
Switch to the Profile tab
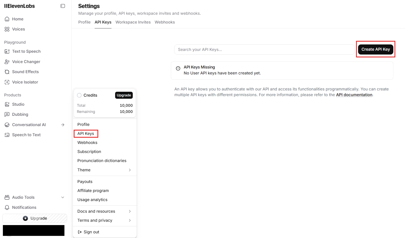click(x=85, y=22)
